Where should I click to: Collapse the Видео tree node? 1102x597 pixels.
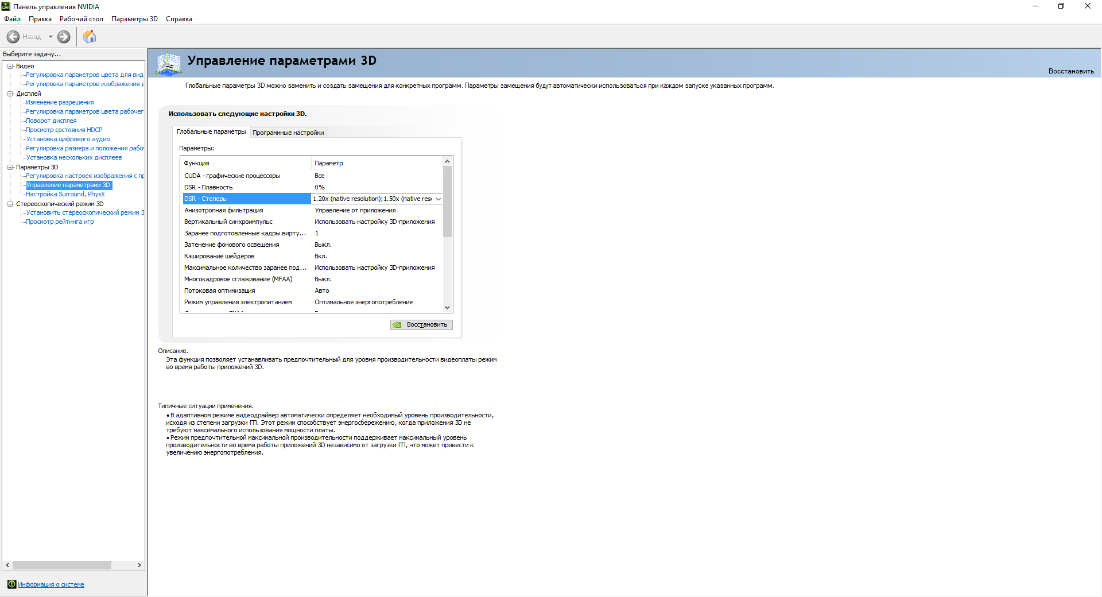tap(10, 66)
